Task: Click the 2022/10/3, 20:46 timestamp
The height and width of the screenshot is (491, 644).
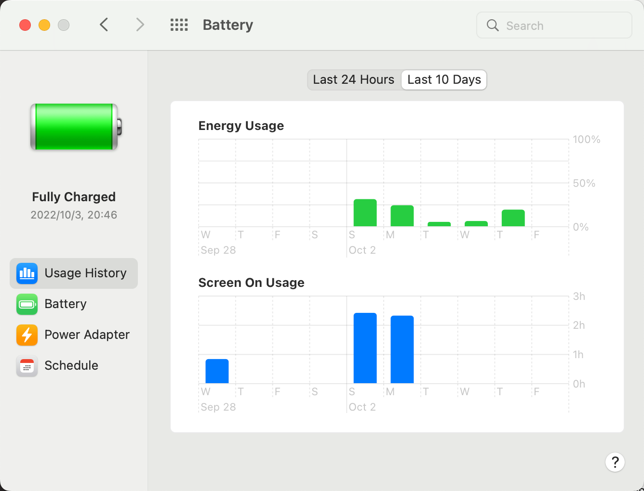Action: click(x=74, y=215)
